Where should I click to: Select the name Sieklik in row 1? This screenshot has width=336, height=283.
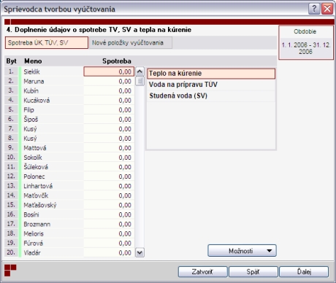(x=31, y=71)
